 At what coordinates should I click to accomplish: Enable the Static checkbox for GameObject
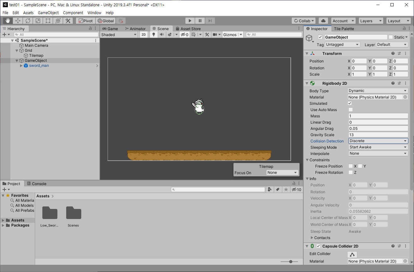tap(391, 37)
